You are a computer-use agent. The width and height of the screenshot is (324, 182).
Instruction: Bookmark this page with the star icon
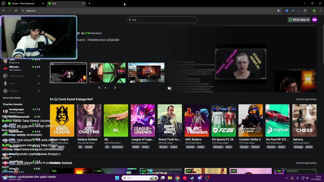(x=278, y=11)
